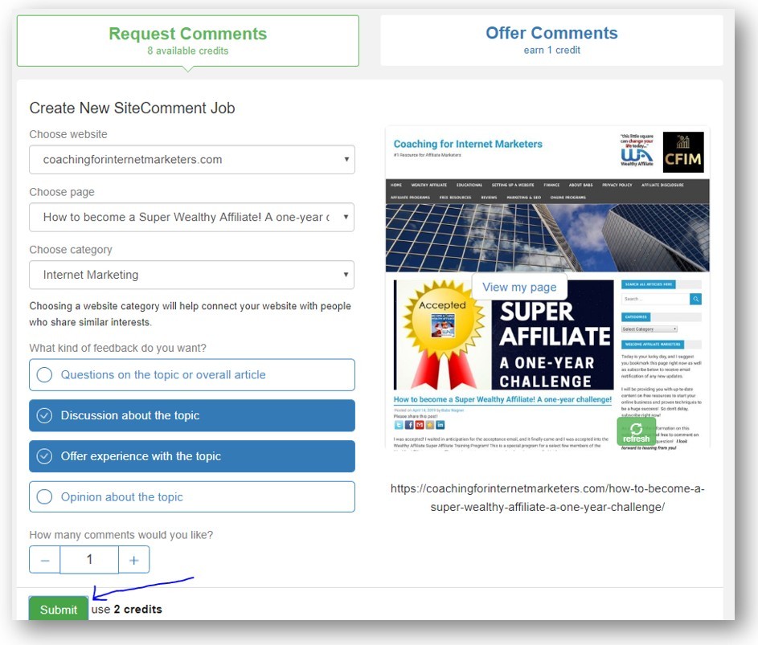The width and height of the screenshot is (758, 645).
Task: Click the LinkedIn share icon in preview
Action: [440, 425]
